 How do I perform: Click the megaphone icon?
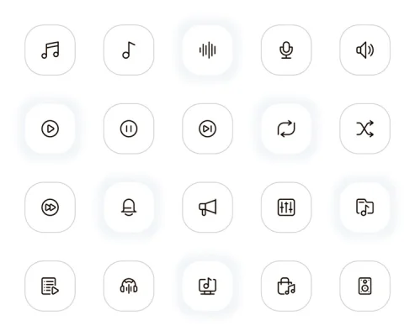[208, 207]
